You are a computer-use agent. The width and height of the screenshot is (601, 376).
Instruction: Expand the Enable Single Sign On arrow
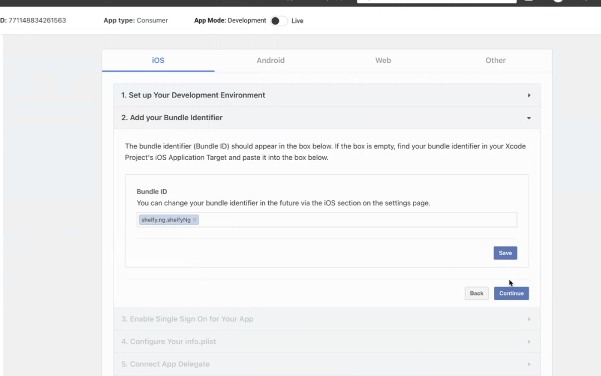[x=529, y=319]
